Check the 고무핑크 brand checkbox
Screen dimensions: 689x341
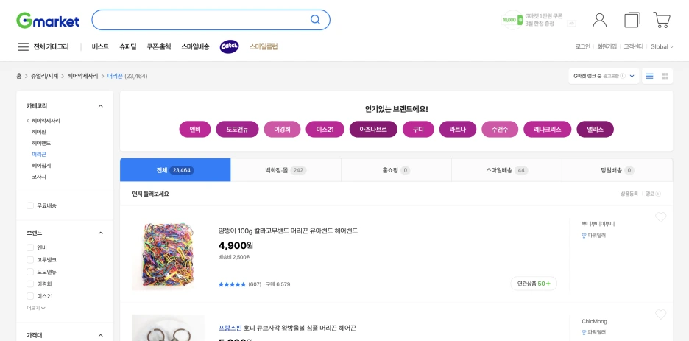30,260
